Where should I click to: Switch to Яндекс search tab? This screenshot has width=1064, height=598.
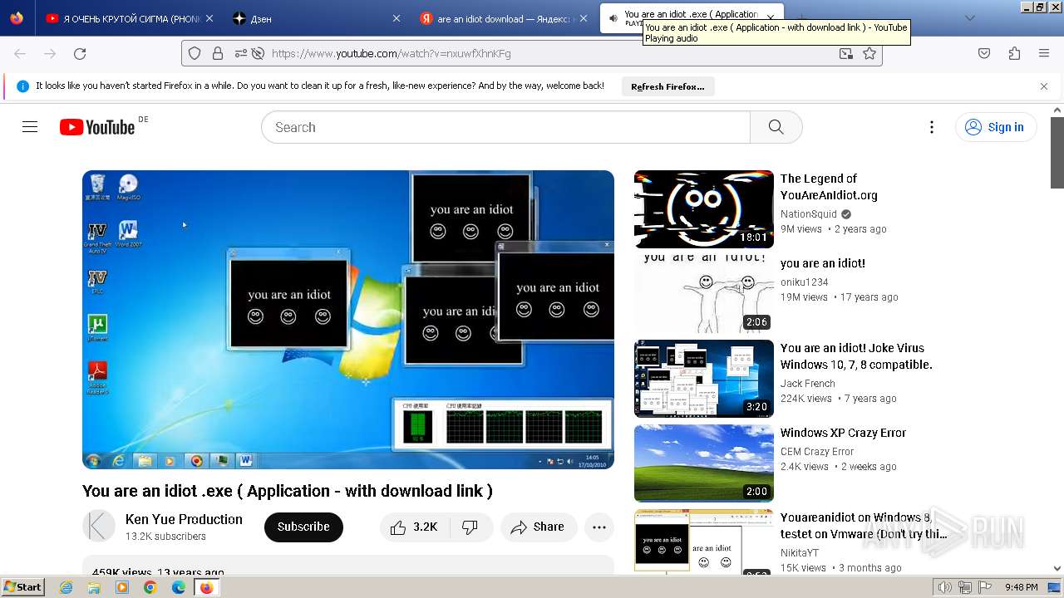(x=505, y=18)
